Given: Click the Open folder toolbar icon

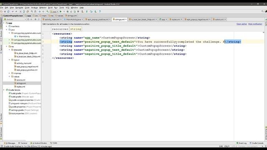Looking at the screenshot, I should click(2, 12).
